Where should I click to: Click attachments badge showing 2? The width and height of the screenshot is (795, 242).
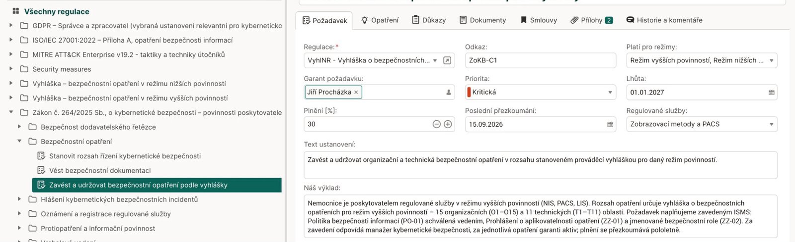point(609,20)
